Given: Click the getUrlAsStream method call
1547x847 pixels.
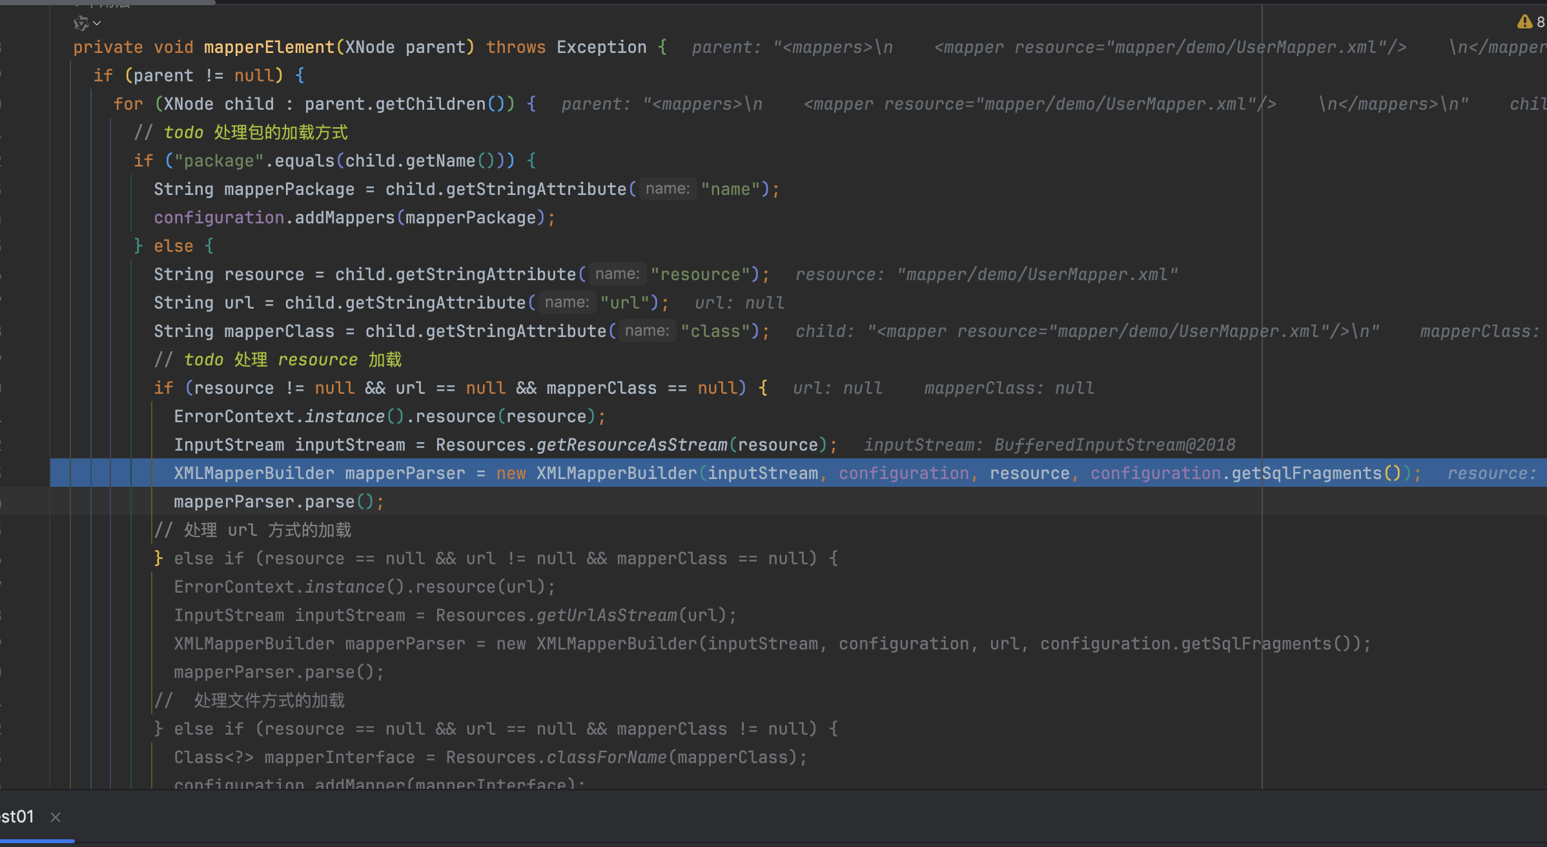Looking at the screenshot, I should coord(607,615).
